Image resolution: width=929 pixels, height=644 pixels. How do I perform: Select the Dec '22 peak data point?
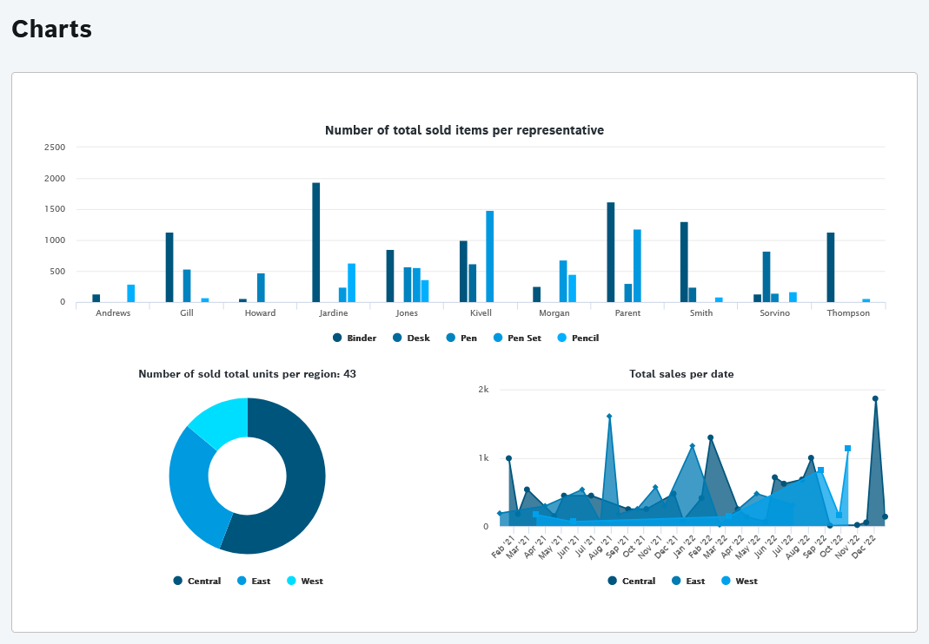click(875, 398)
